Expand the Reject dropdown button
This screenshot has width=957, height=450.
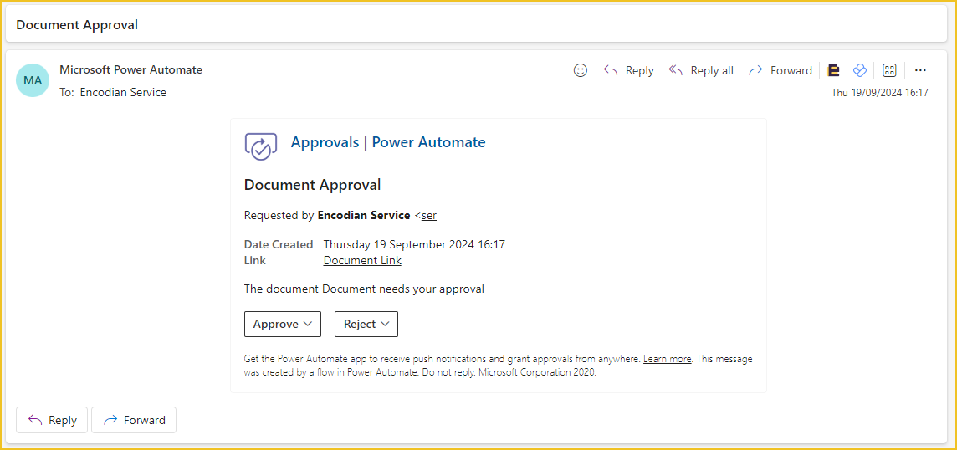tap(366, 325)
